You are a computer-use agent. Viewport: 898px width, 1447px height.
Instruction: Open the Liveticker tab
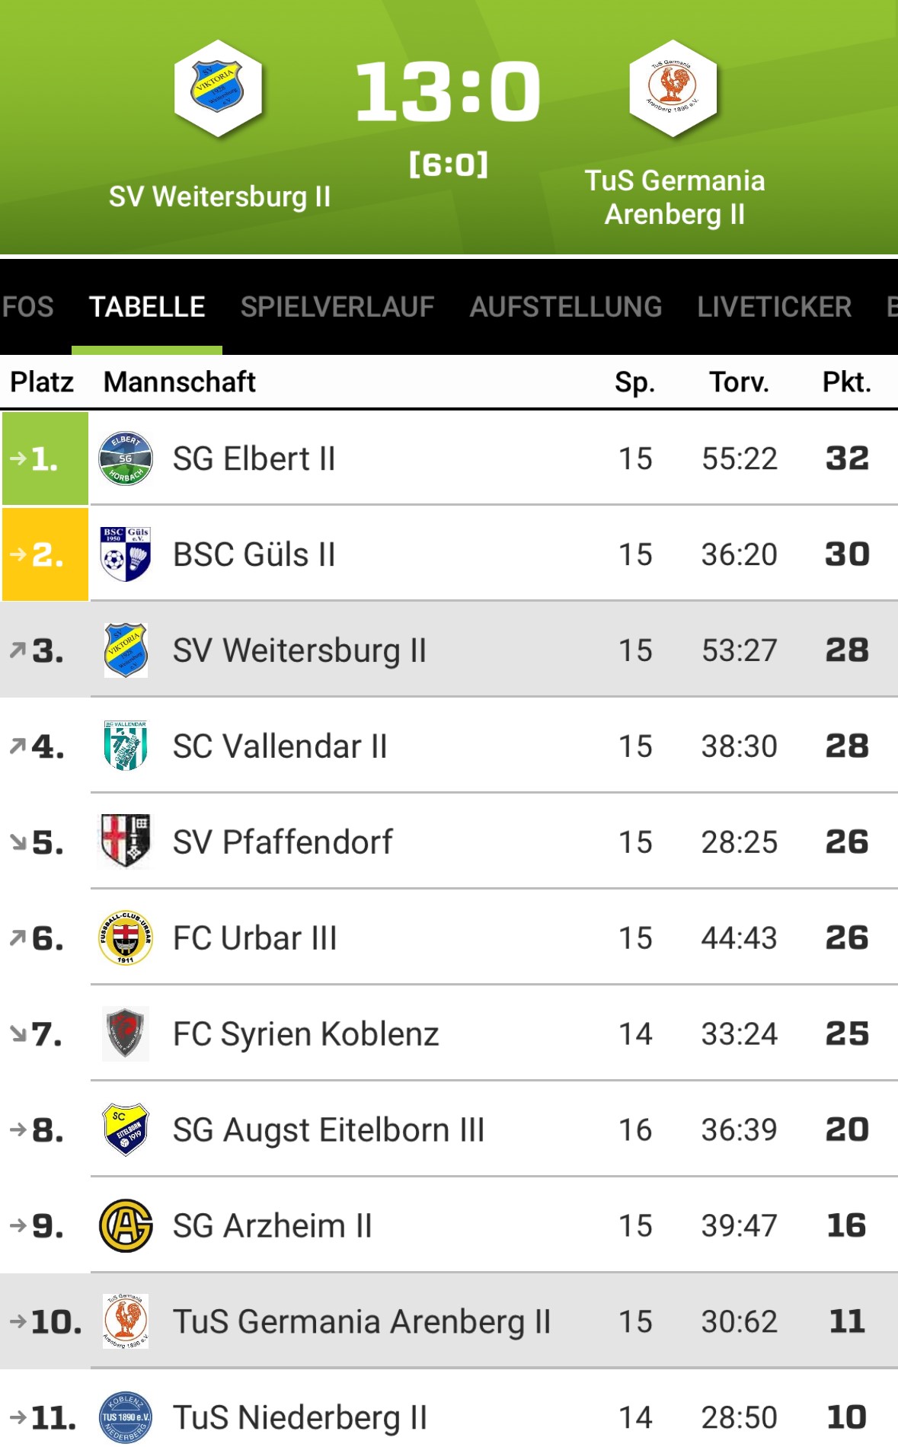point(774,307)
